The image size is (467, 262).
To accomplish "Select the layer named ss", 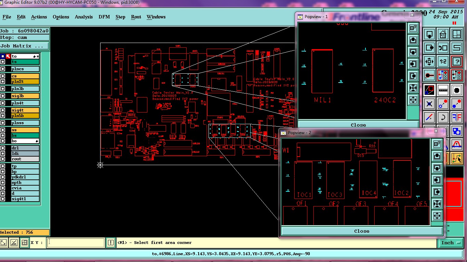I will point(25,130).
